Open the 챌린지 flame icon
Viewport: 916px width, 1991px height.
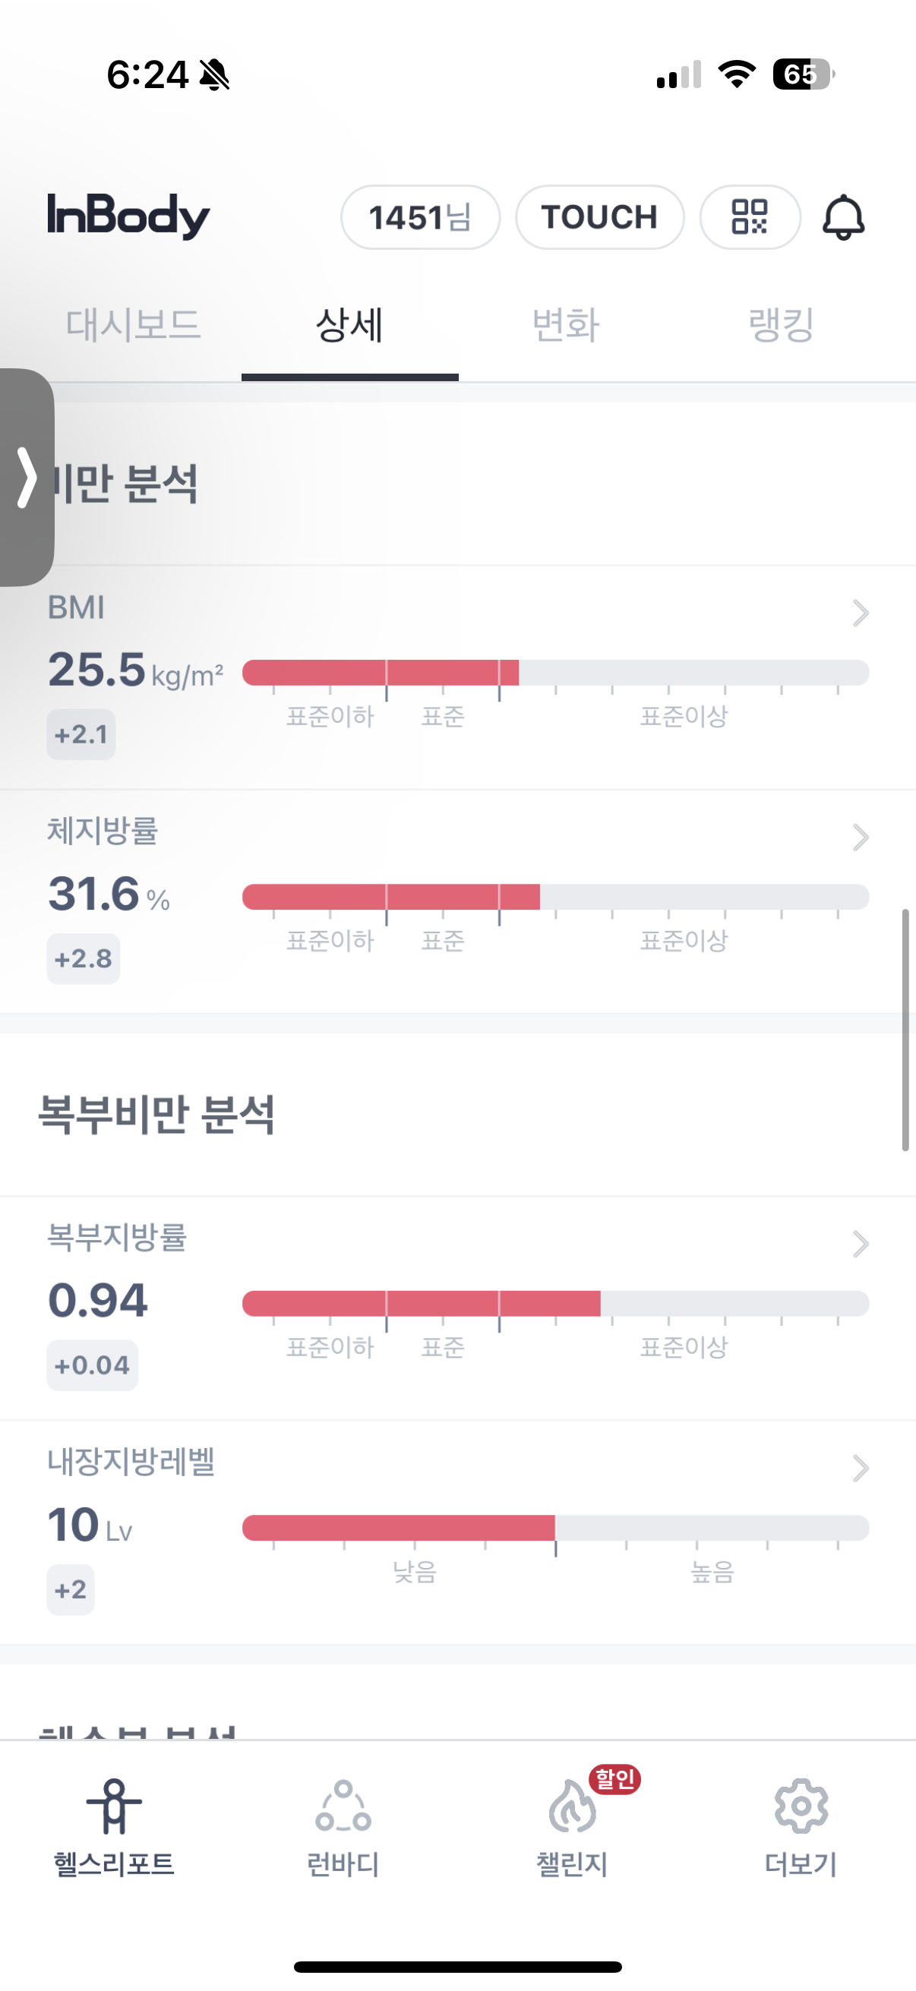click(x=571, y=1807)
